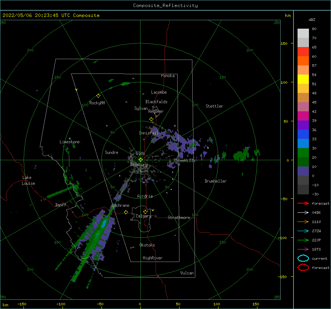Click the Limestone label
Screen dimensions: 331x309
coord(70,142)
